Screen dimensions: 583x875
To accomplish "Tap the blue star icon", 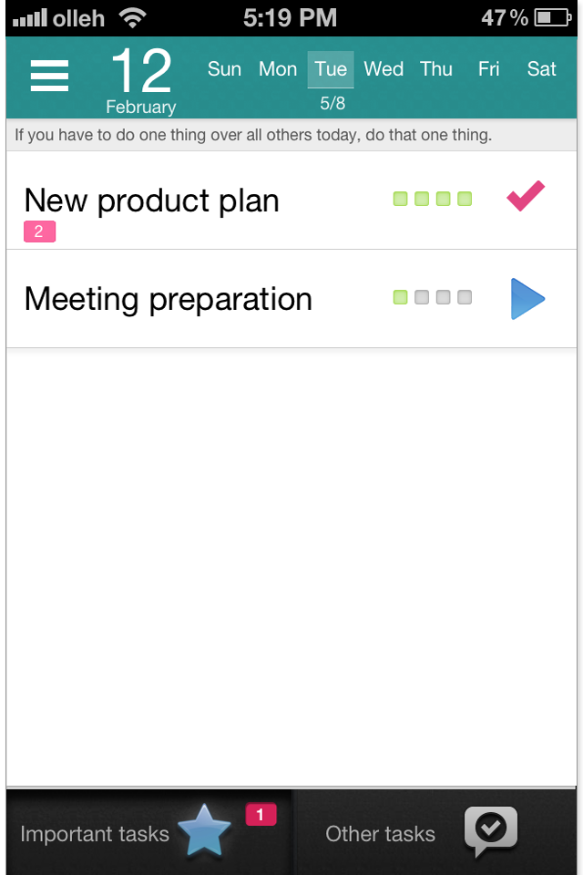I will [x=204, y=830].
